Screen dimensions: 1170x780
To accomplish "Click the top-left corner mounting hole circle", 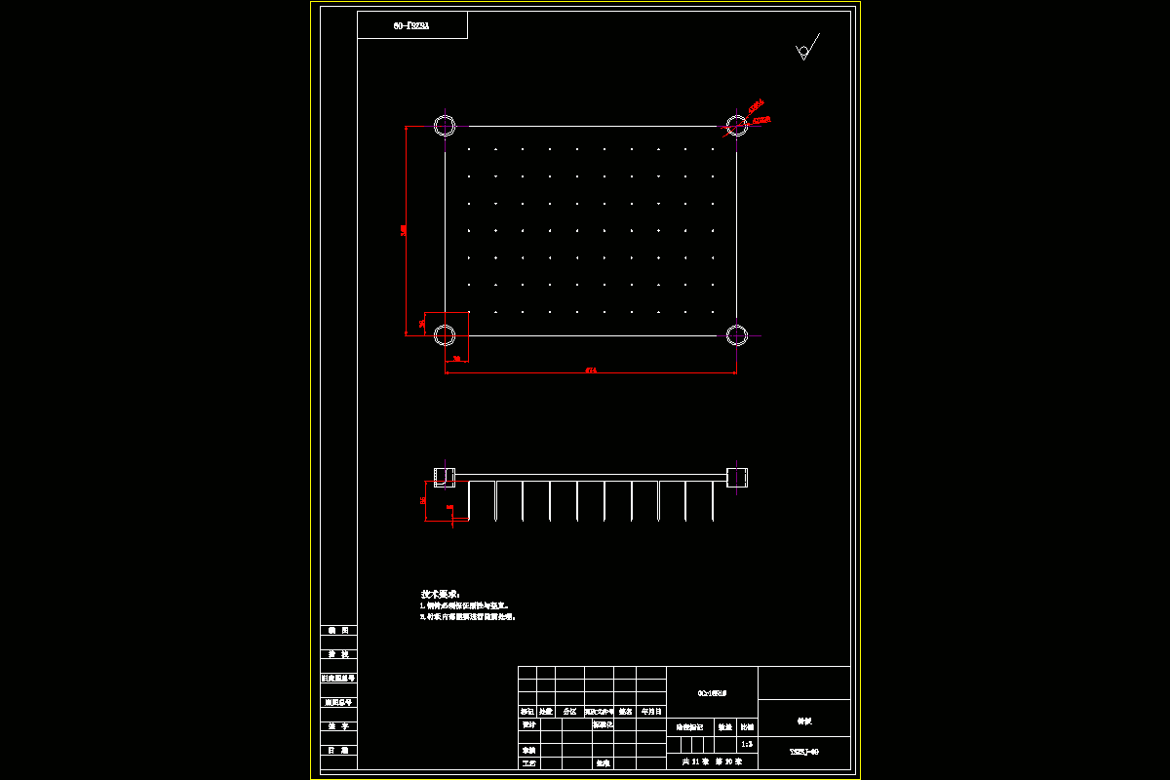I will [x=445, y=125].
